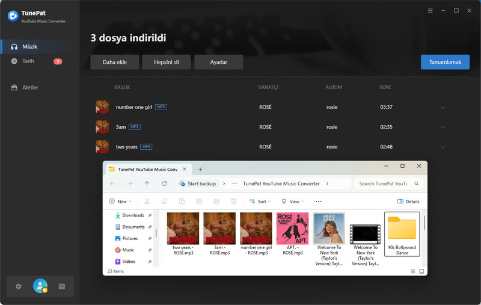Select the 'number one girl' song title
The width and height of the screenshot is (481, 305).
point(133,107)
